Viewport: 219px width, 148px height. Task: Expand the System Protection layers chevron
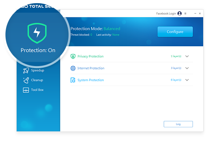187,80
